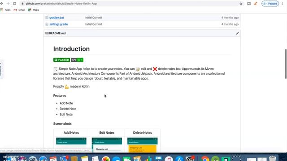Screen dimensions: 287x161
Task: Open the Paused profile button
Action: point(270,4)
